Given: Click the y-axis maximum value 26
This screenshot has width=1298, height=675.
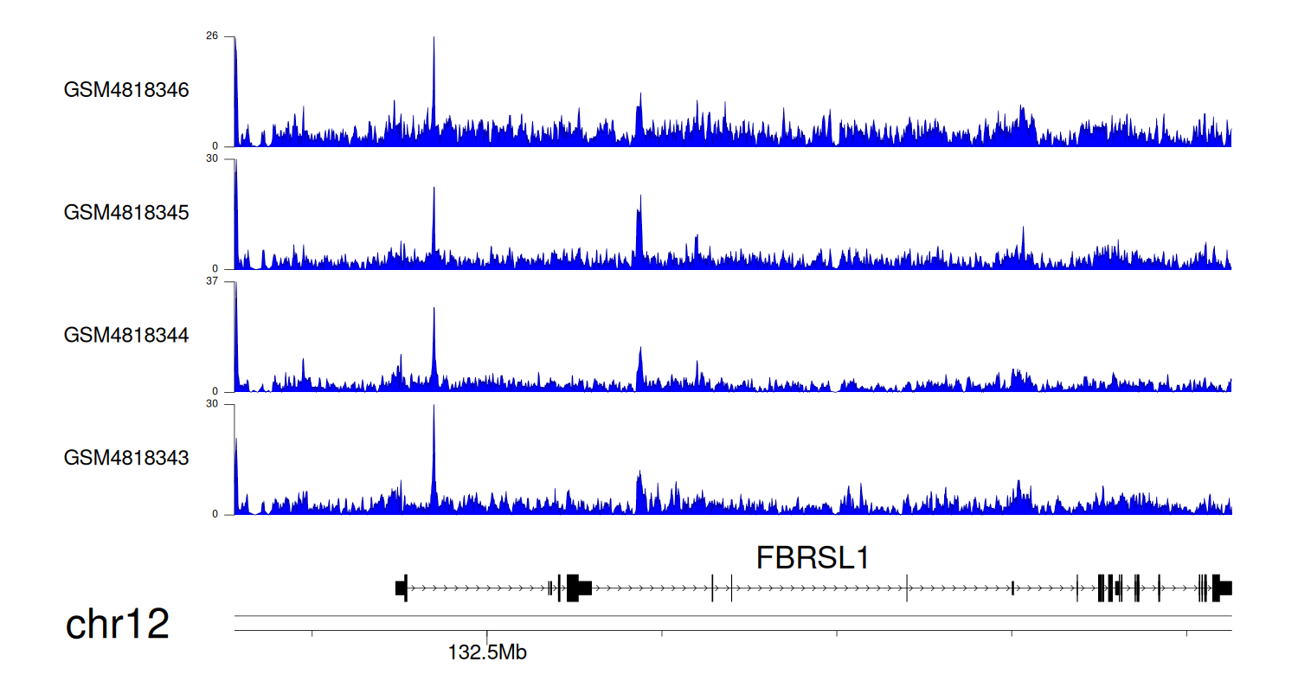Looking at the screenshot, I should pyautogui.click(x=212, y=36).
